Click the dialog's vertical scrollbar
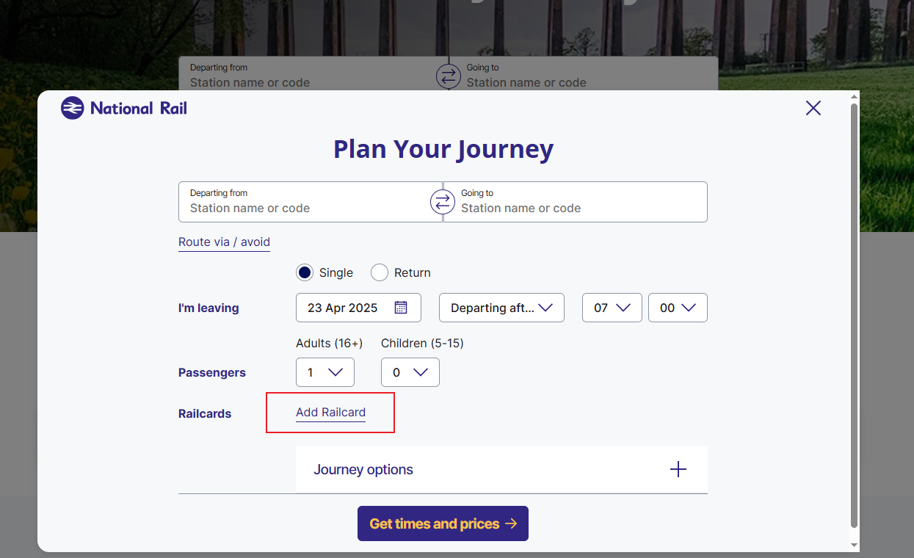The height and width of the screenshot is (558, 914). [x=854, y=316]
